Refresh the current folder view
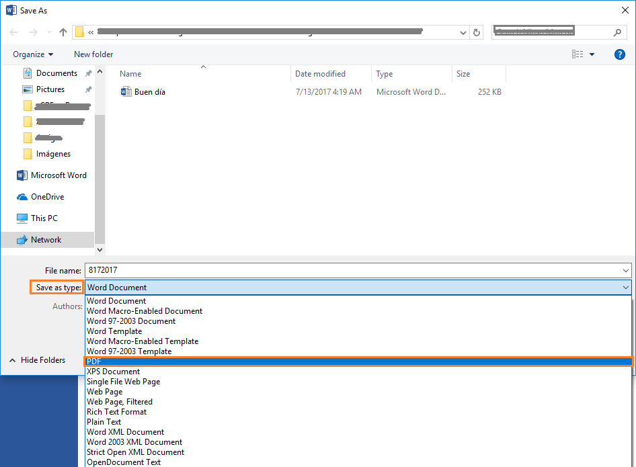The image size is (636, 467). [x=477, y=32]
